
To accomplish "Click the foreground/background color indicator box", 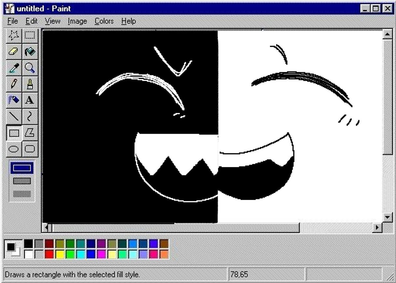I will pyautogui.click(x=14, y=249).
